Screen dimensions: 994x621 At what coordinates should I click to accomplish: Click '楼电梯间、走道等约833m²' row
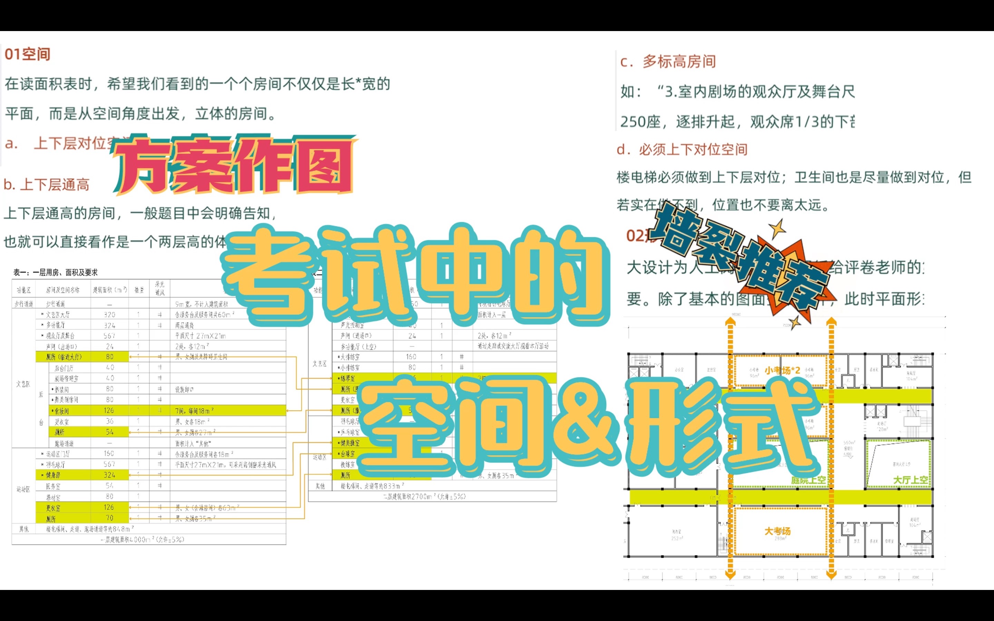pos(372,486)
